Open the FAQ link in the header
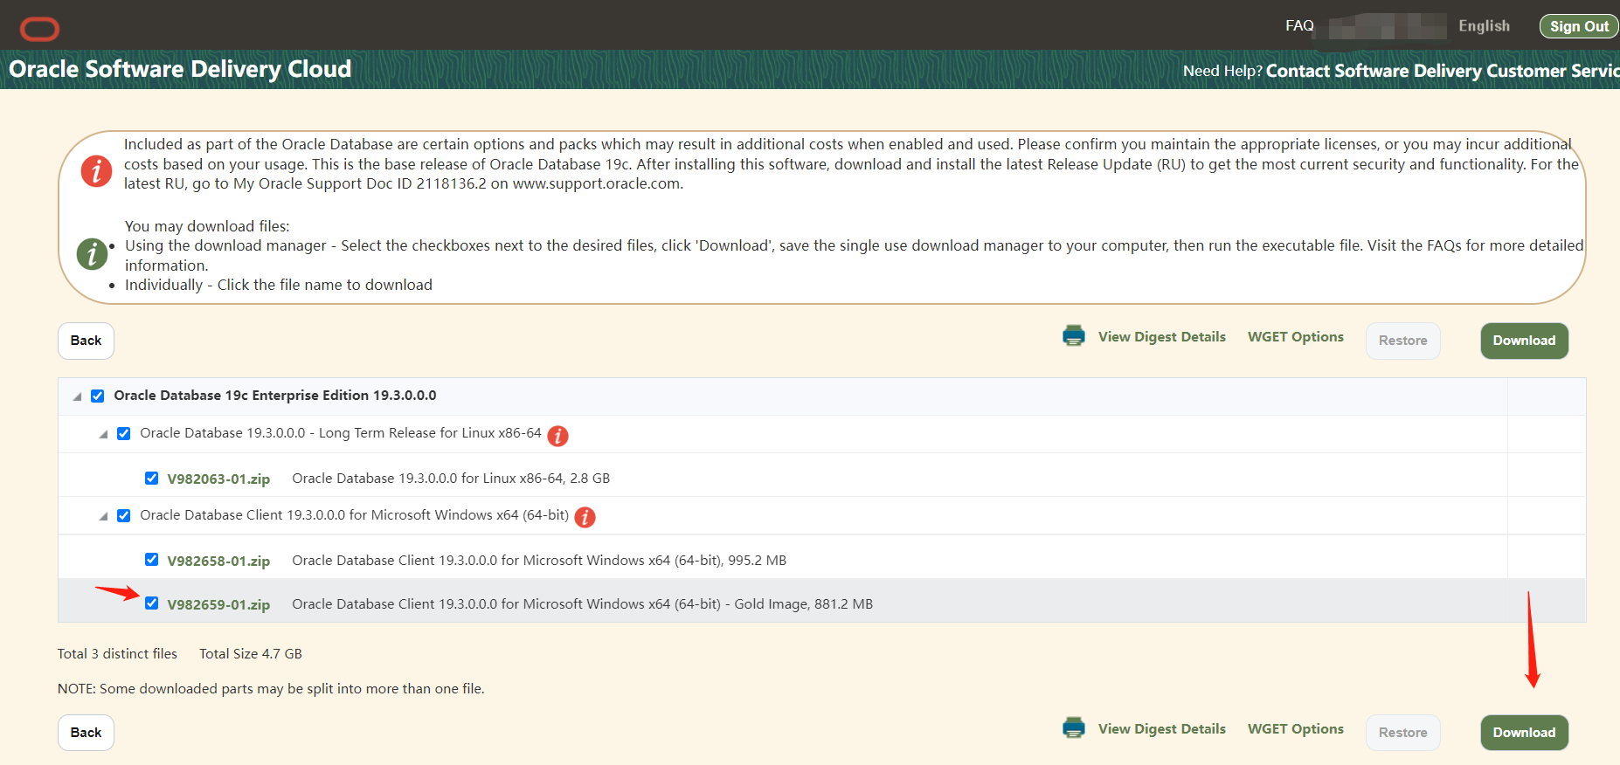Screen dimensions: 1620x765 point(1299,26)
